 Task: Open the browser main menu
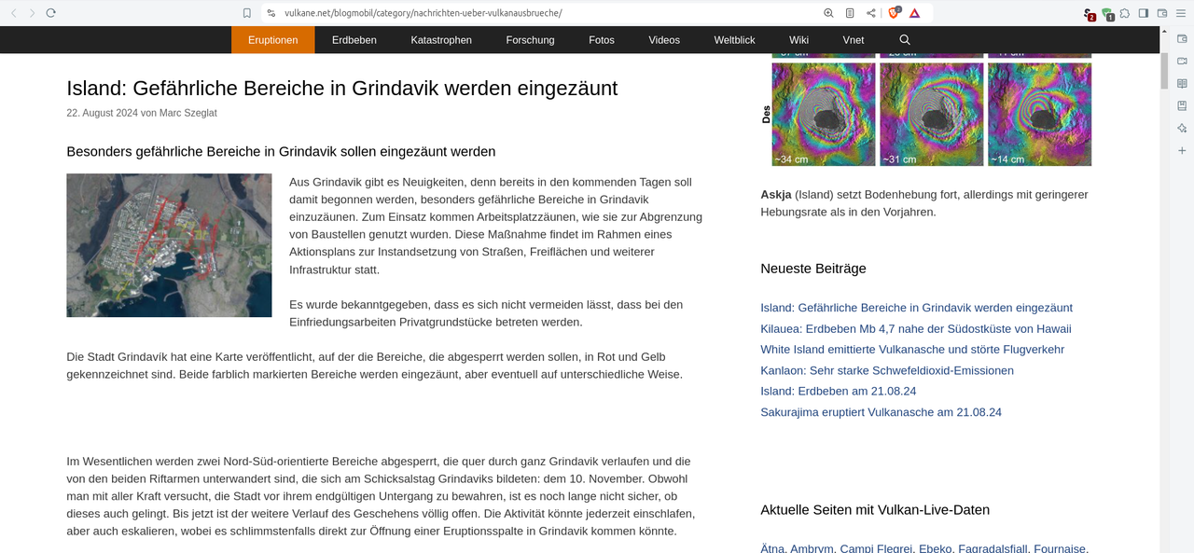point(1181,13)
